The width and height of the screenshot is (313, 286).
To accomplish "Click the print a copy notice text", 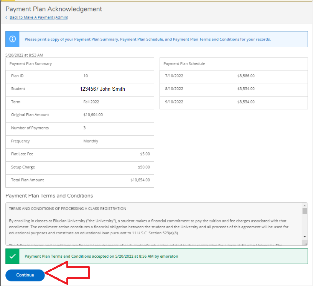I will coord(148,39).
